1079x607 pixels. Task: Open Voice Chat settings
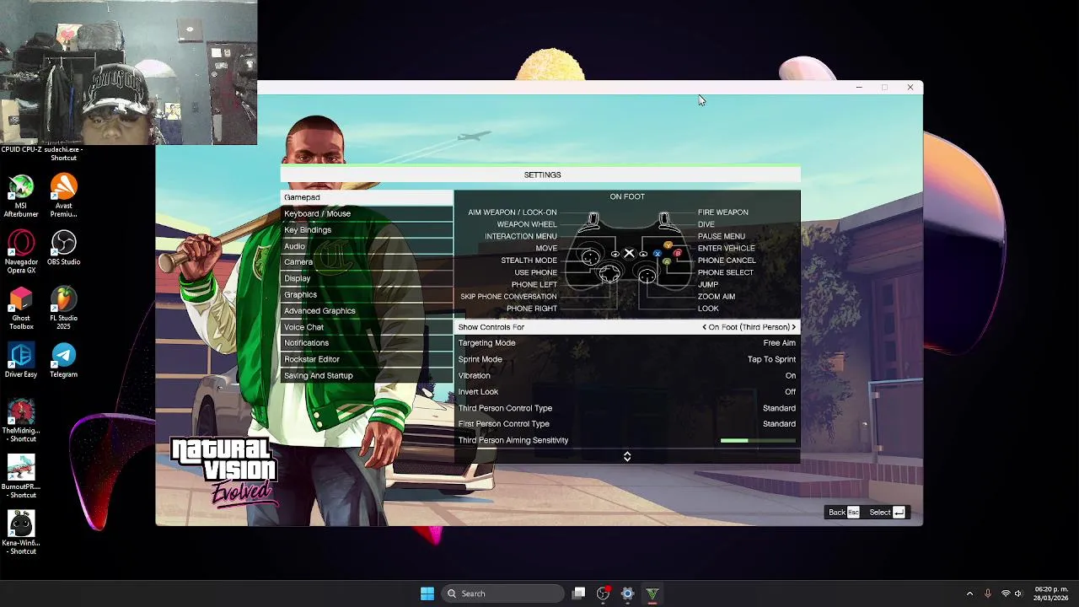(x=367, y=327)
